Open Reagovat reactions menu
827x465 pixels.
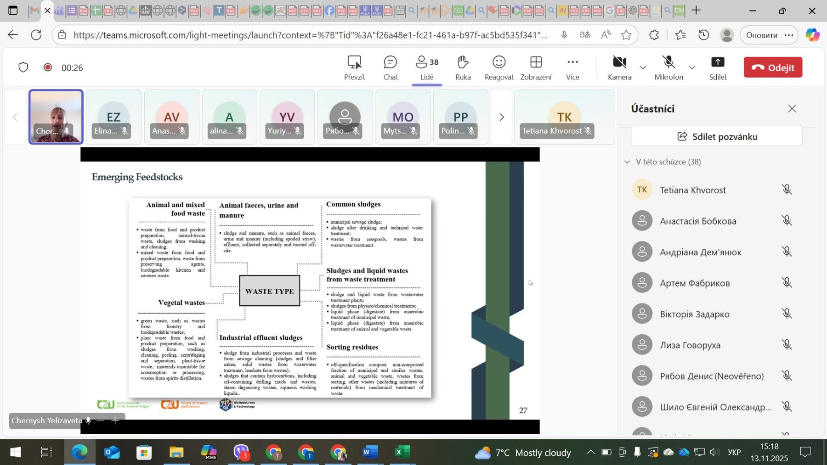498,68
